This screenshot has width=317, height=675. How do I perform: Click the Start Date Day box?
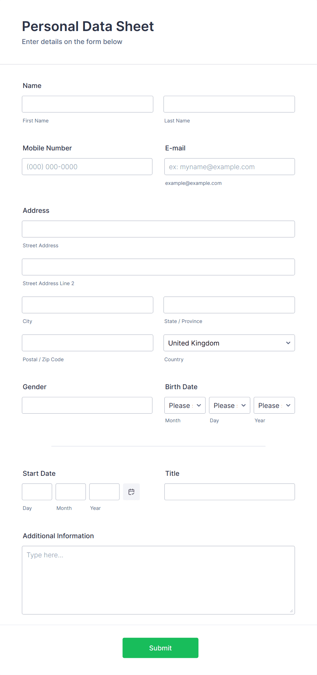[x=37, y=491]
